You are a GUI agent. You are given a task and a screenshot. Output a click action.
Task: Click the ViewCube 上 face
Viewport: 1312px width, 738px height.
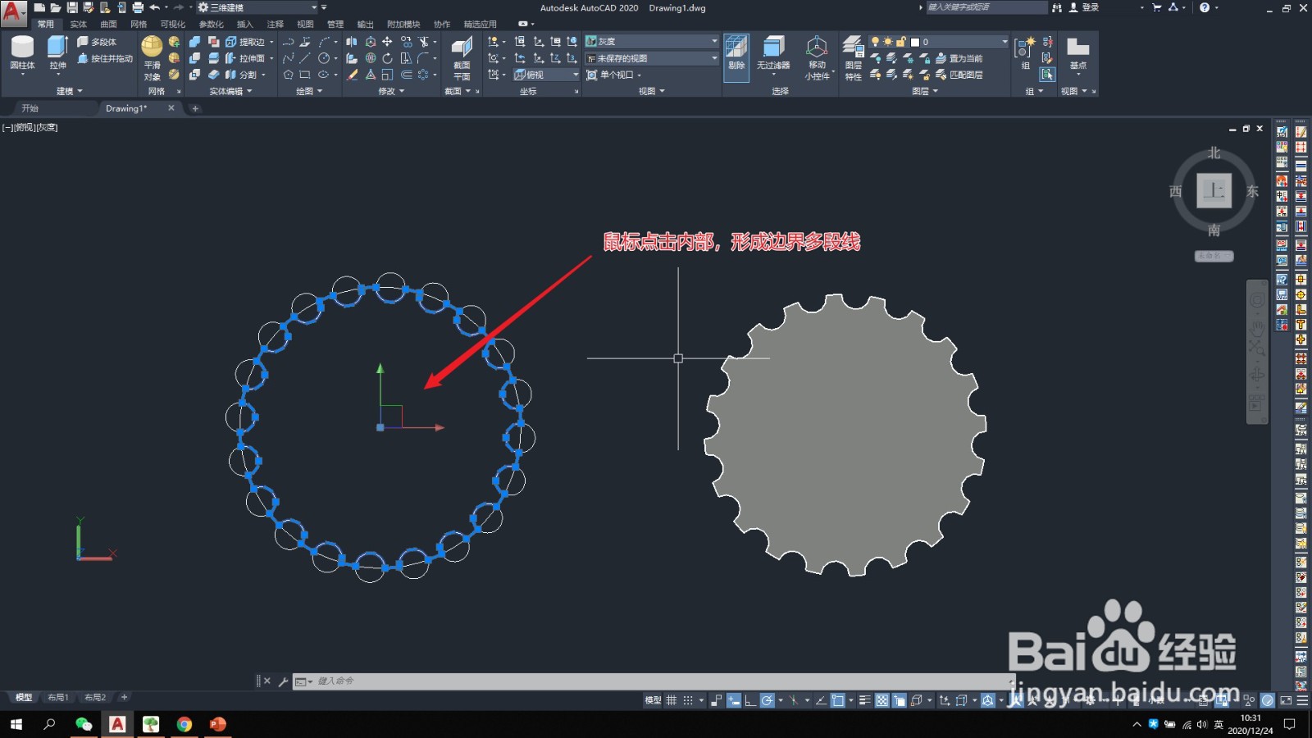click(1215, 190)
